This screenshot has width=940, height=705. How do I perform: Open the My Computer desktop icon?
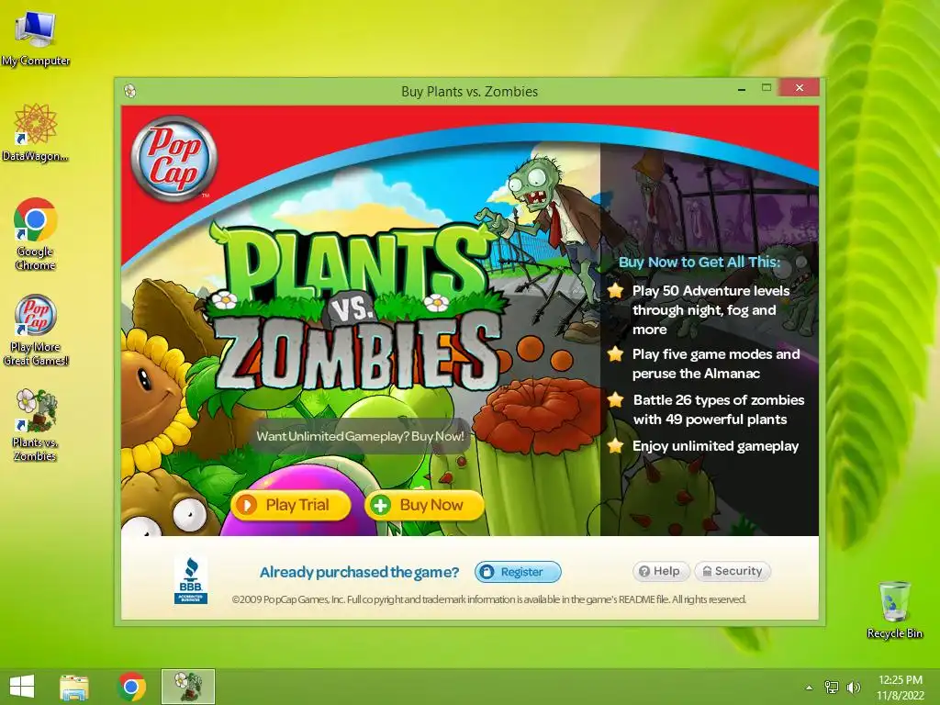pos(36,39)
